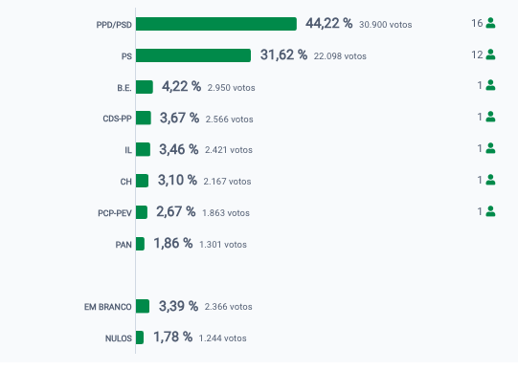Click the seat icon beside PPD/PSD's 16

(490, 23)
